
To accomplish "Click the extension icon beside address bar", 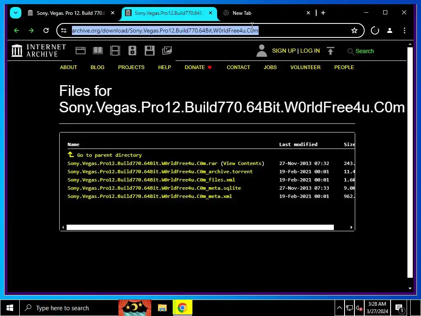I will pos(375,30).
